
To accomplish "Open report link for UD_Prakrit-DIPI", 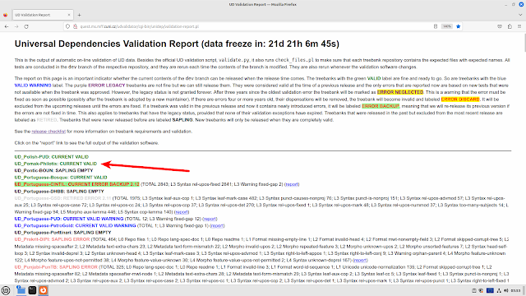I will tap(360, 261).
